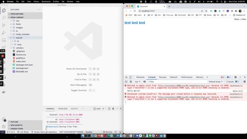
Task: Toggle the console sidebar icon
Action: coord(126,81)
